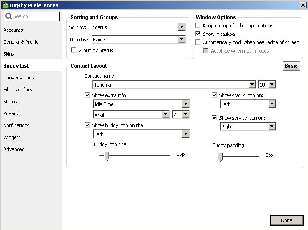This screenshot has height=230, width=308.
Task: Click the Window Options heading
Action: click(216, 17)
